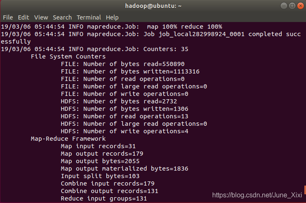Click the blog.csdn.net/June_Xixi watermark link
This screenshot has height=203, width=306.
coord(257,195)
